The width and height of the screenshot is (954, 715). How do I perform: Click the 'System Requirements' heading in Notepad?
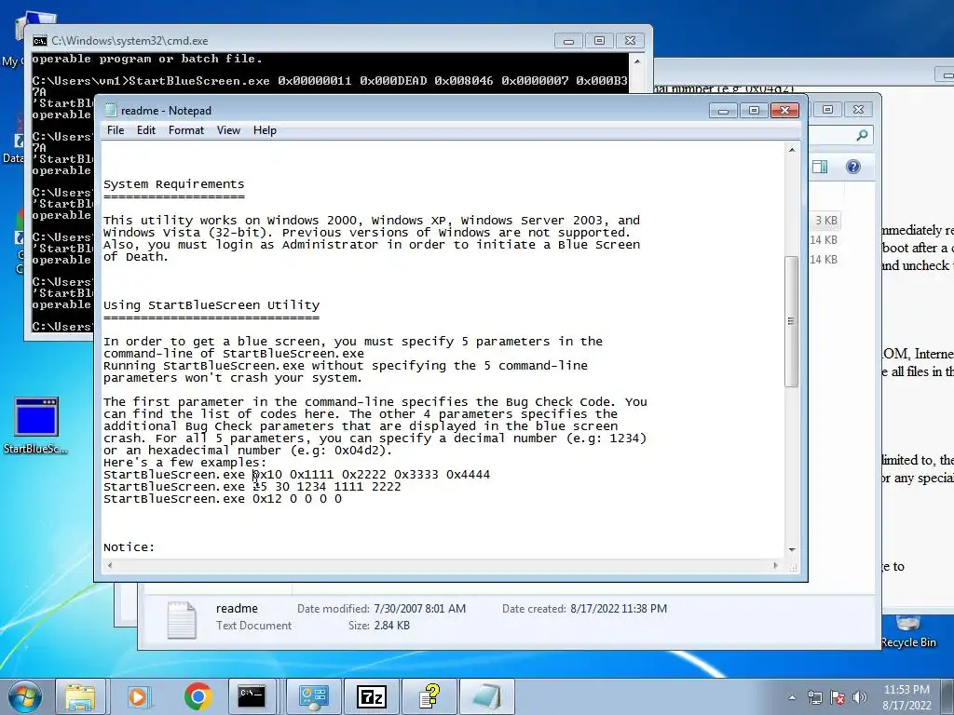coord(173,184)
